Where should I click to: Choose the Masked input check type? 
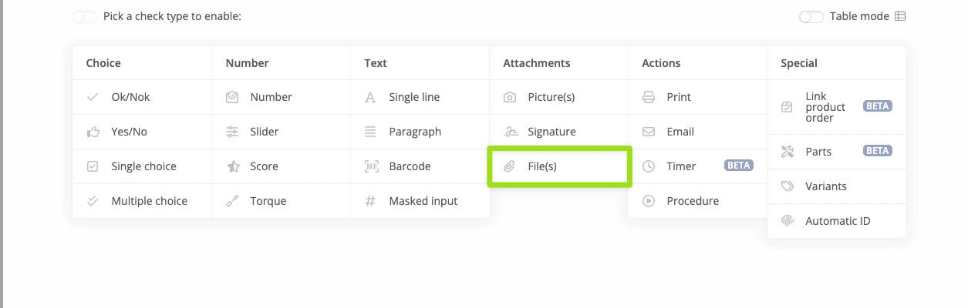(x=423, y=201)
